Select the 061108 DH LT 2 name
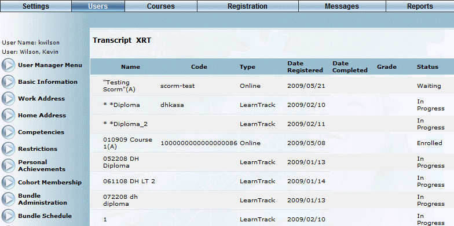Image resolution: width=454 pixels, height=226 pixels. click(x=129, y=181)
